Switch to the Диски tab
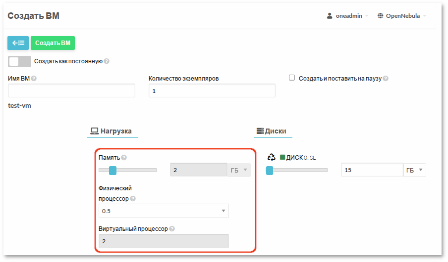Viewport: 448px width, 262px height. [x=272, y=131]
